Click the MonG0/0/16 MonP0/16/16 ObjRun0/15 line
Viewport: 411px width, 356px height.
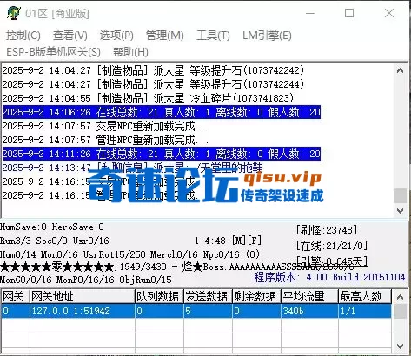pos(86,280)
